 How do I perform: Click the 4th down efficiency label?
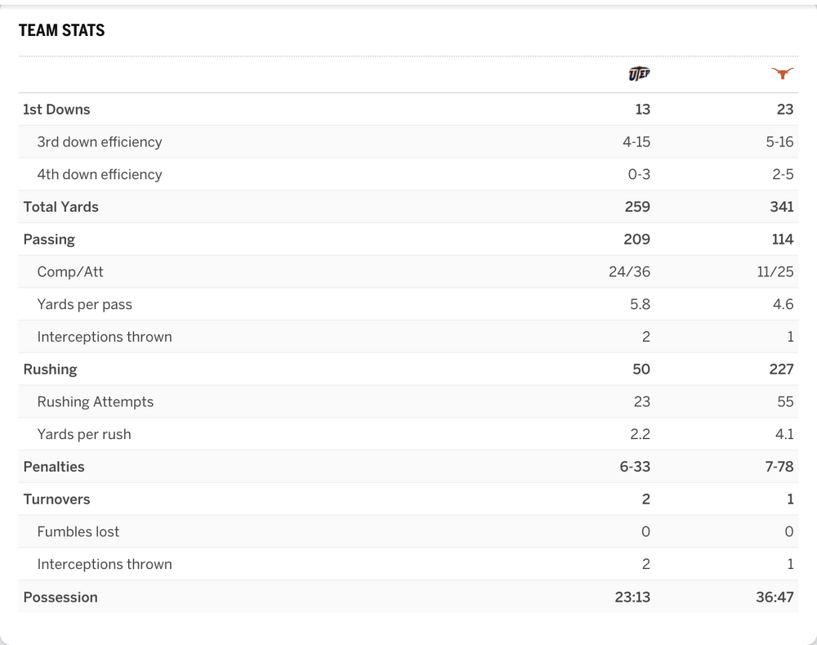tap(100, 175)
